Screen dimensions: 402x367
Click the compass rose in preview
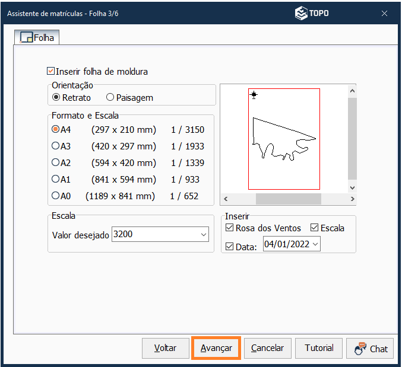pos(254,95)
